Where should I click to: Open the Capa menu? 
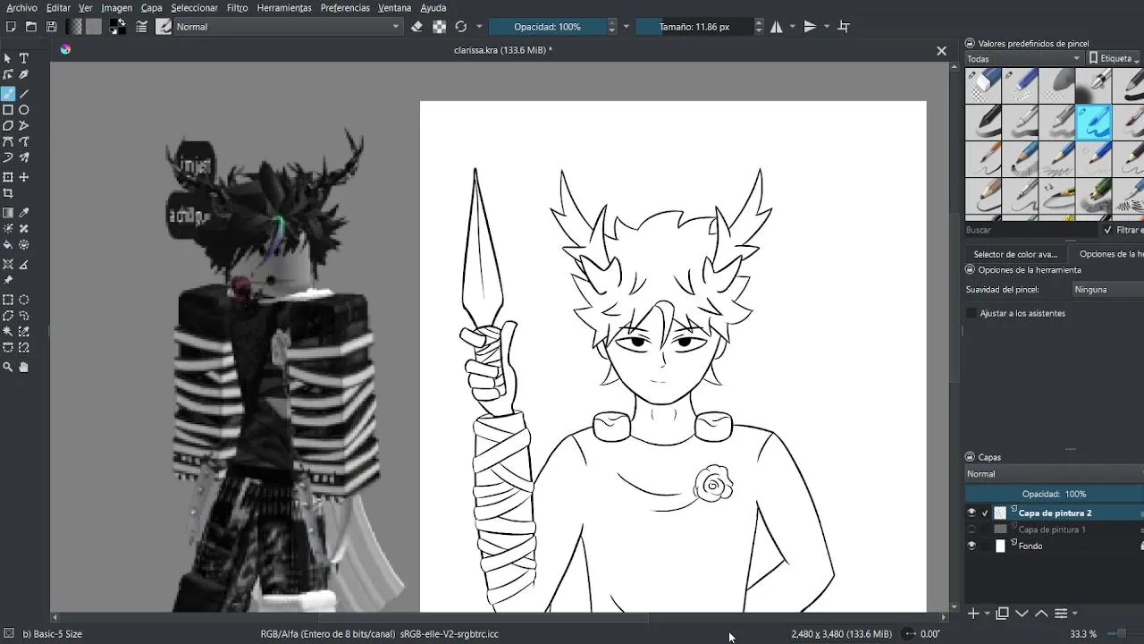(x=151, y=8)
